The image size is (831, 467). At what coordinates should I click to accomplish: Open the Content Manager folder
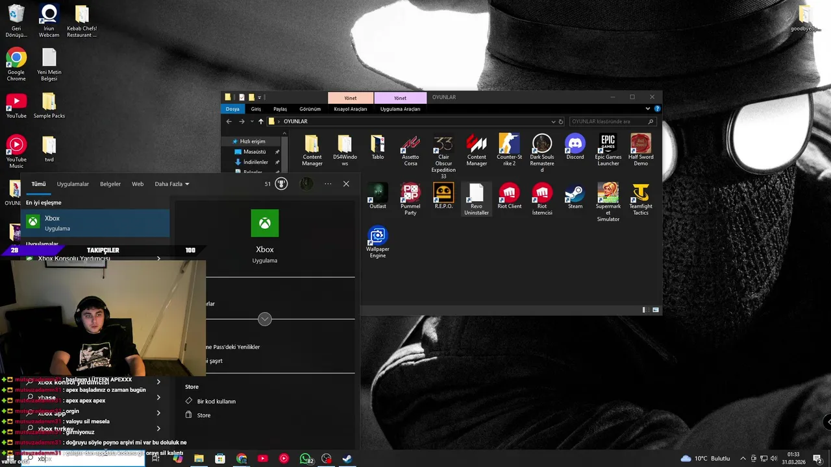(312, 151)
